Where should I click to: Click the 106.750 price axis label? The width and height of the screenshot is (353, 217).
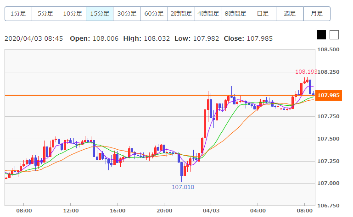328,206
